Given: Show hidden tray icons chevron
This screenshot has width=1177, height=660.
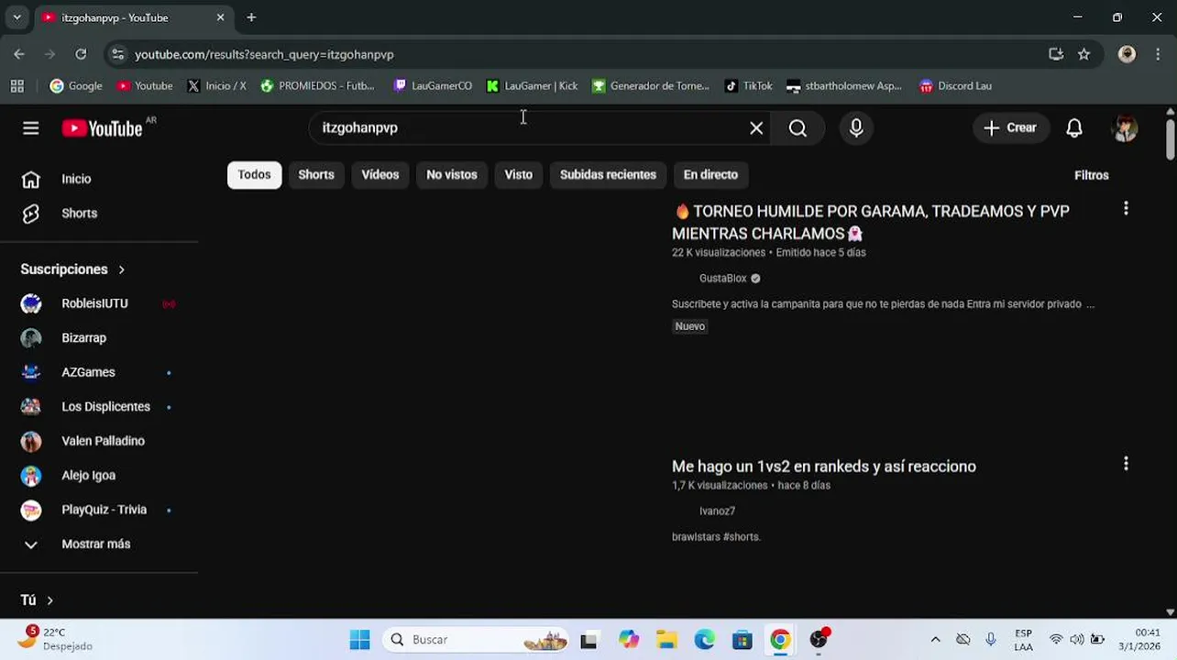Looking at the screenshot, I should [x=935, y=640].
